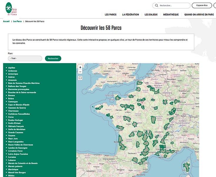Screen dimensions: 216x177
Task: Open Boucles de la Seine normande
Action: pos(22,92)
